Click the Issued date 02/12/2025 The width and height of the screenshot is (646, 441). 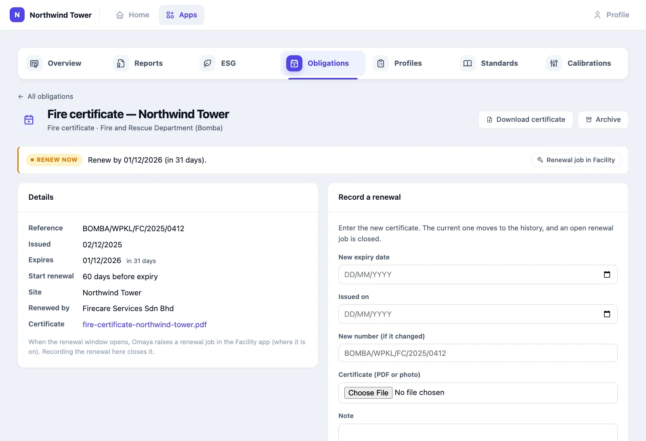103,245
